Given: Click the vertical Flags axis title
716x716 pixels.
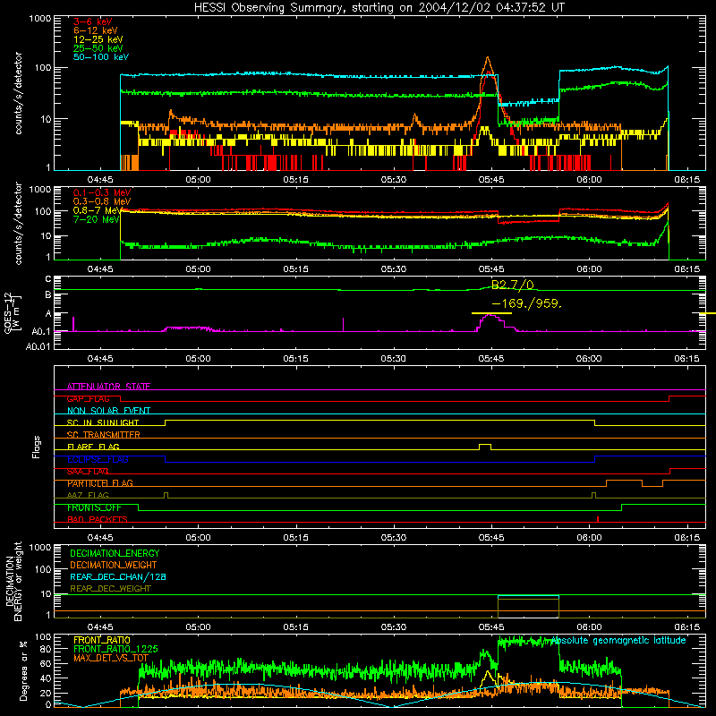Looking at the screenshot, I should 37,447.
